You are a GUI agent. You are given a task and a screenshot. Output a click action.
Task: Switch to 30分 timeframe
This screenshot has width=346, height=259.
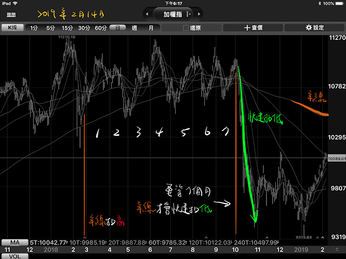[x=84, y=28]
